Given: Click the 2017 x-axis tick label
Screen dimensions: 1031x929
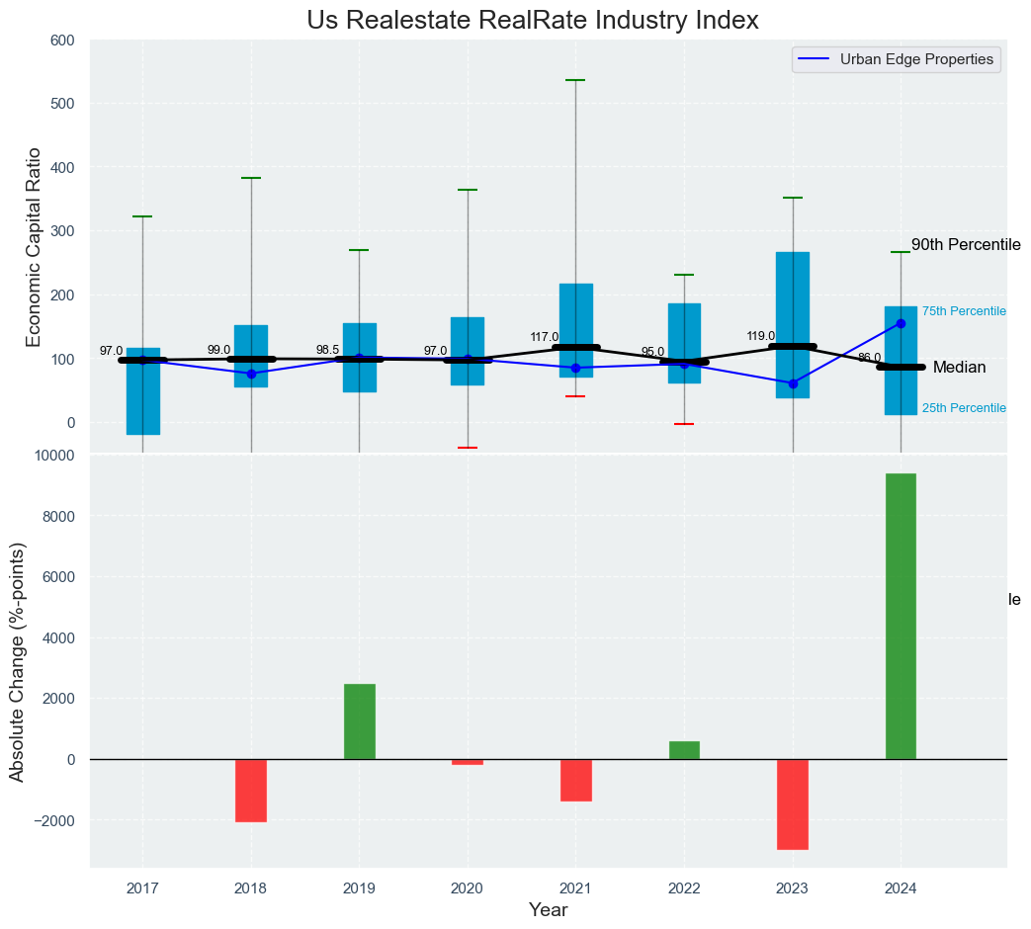Looking at the screenshot, I should (142, 888).
